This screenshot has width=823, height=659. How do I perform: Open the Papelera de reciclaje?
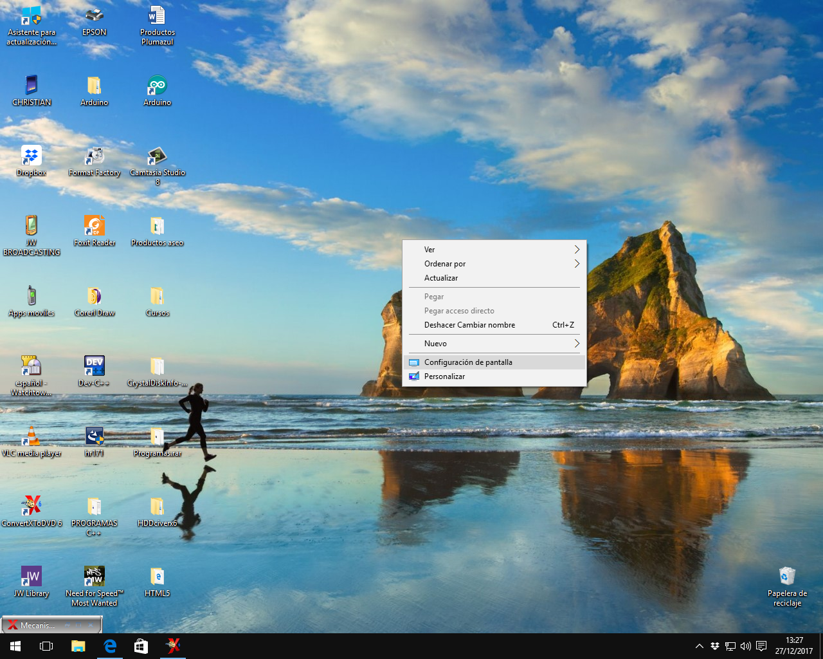(786, 578)
